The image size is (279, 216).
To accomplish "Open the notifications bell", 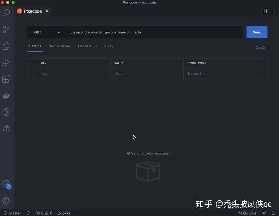I will (x=273, y=213).
